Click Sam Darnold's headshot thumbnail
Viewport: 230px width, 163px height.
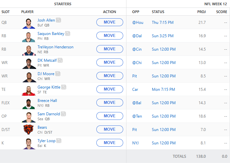point(29,116)
